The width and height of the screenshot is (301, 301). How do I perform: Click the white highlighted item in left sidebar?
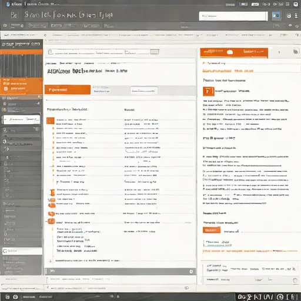[22, 119]
